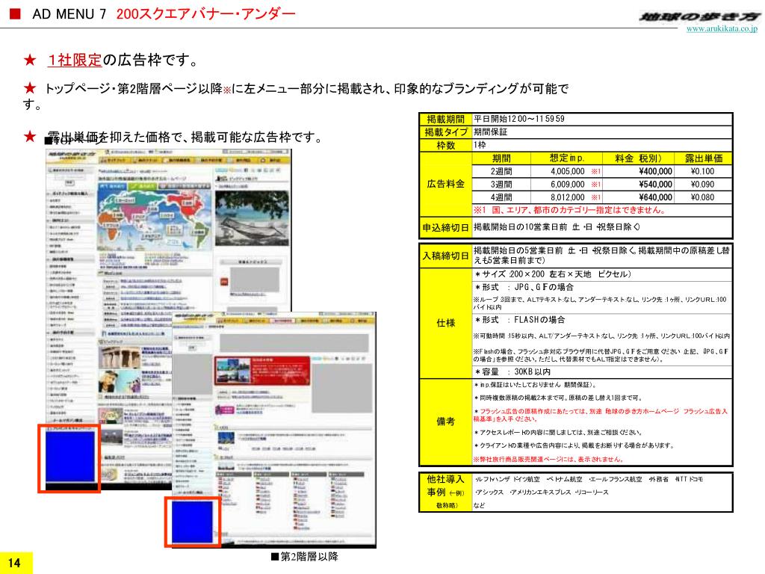Select the 備考 row header

click(x=445, y=422)
